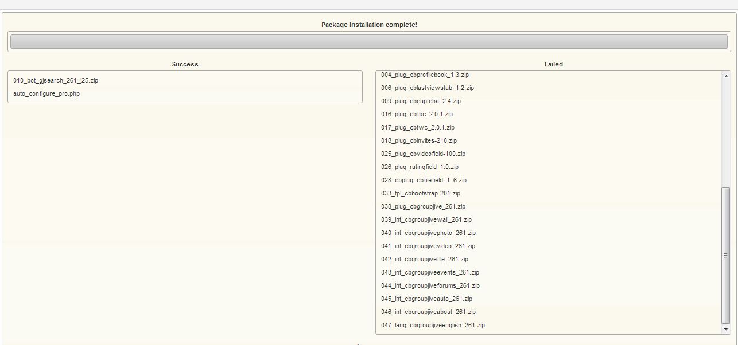The image size is (738, 345).
Task: Select 043_int_cbgroupjiveevents_261.zip entry
Action: click(430, 273)
